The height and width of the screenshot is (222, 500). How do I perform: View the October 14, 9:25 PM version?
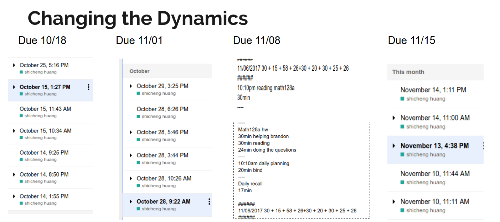tap(50, 156)
